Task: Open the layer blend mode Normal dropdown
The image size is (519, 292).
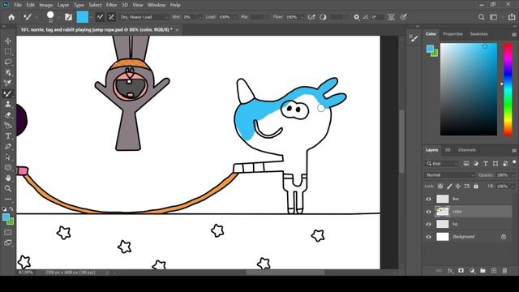Action: pos(449,175)
